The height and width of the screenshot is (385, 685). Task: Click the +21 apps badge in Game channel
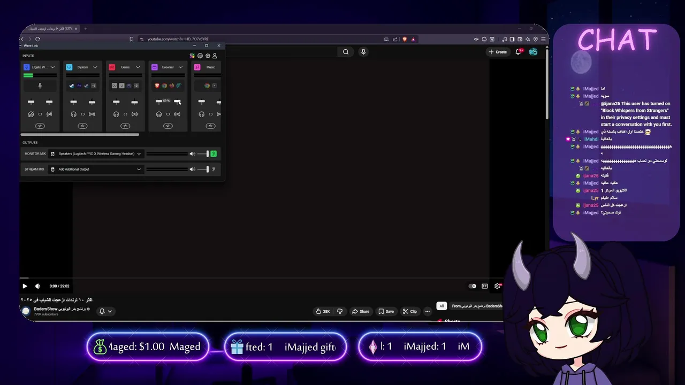136,86
